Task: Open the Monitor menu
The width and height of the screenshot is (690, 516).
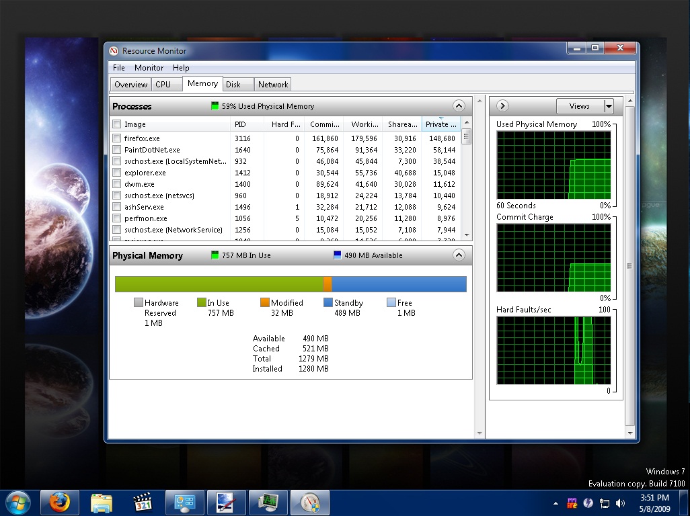Action: click(x=149, y=68)
